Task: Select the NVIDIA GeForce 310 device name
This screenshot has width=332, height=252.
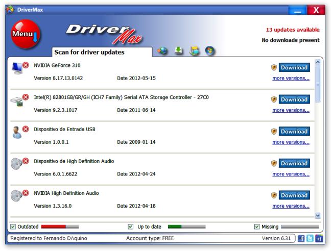Action: click(x=57, y=65)
